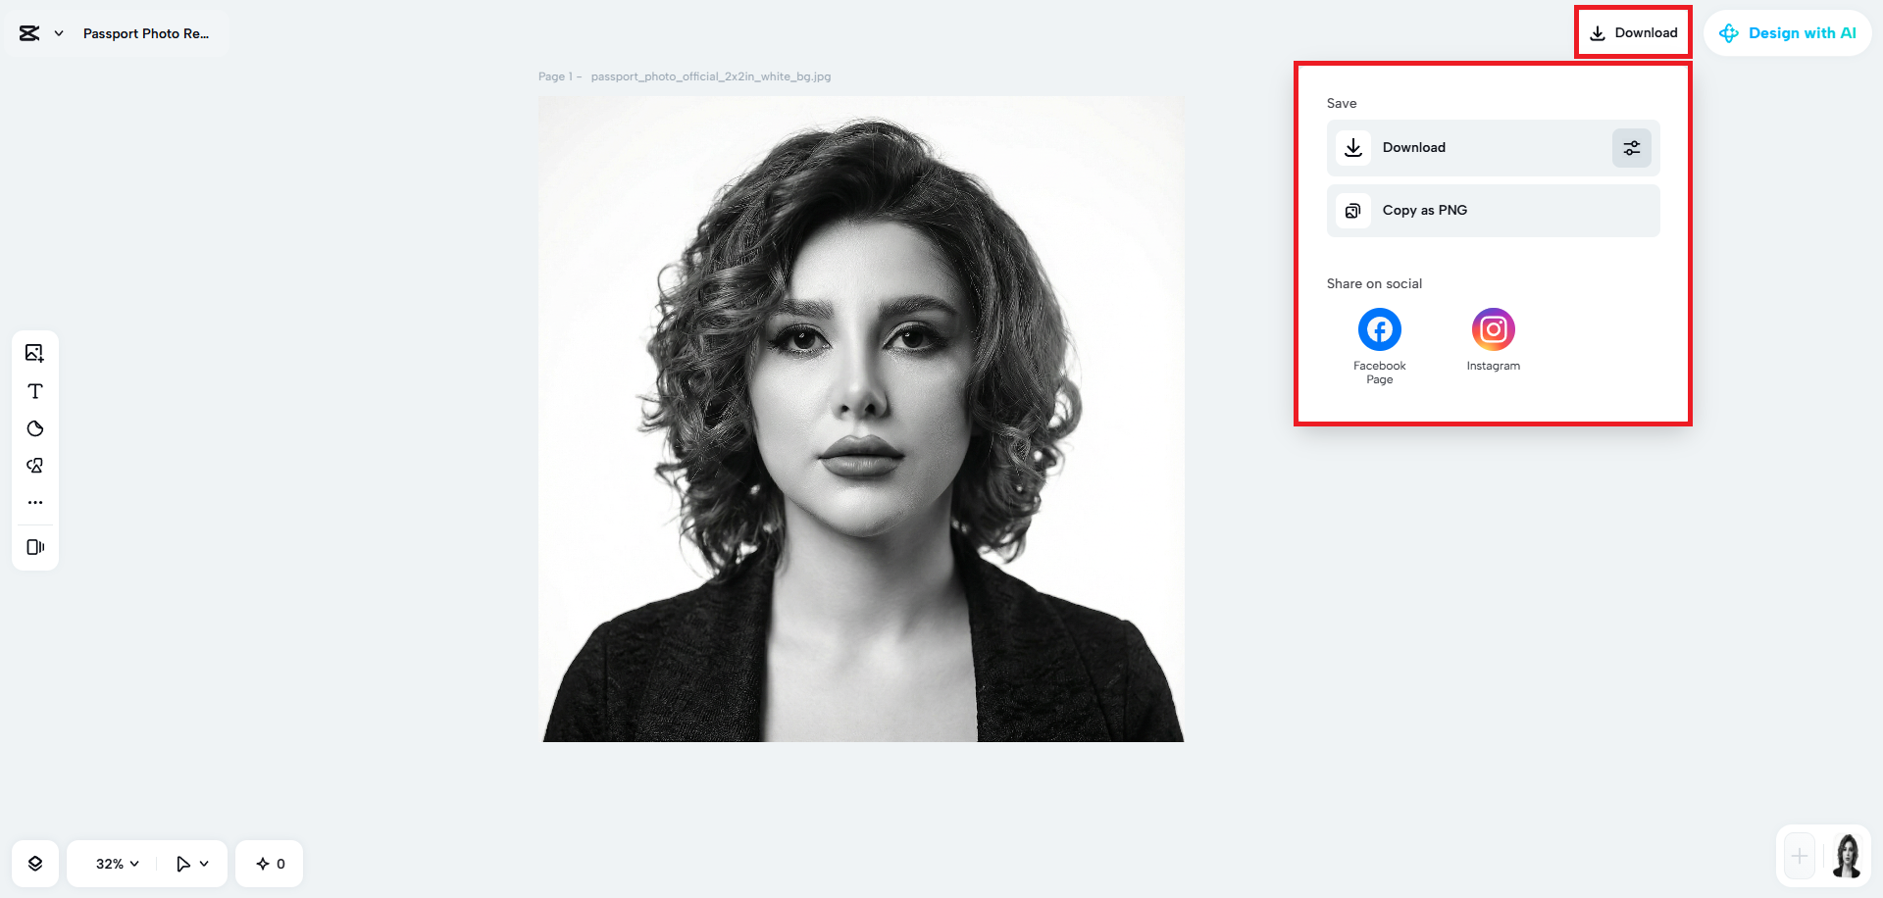The image size is (1883, 898).
Task: Share to Facebook Page
Action: (x=1380, y=346)
